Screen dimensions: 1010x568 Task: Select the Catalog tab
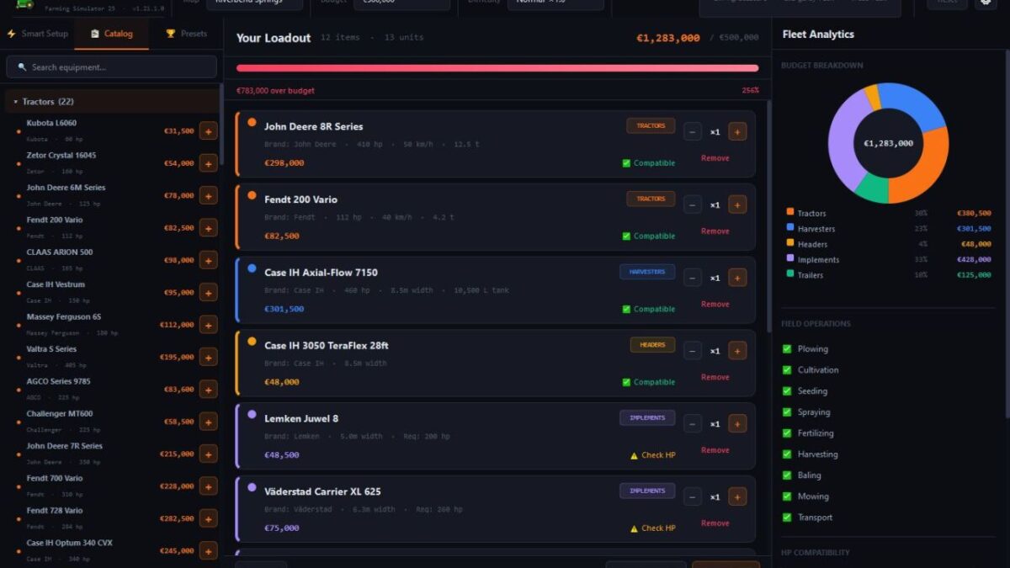[x=111, y=34]
